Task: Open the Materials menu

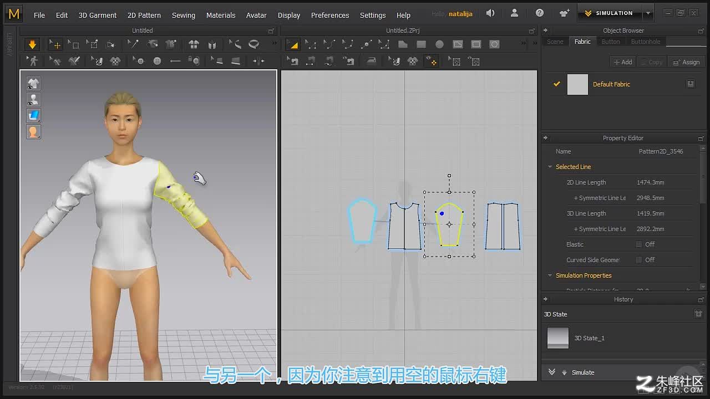Action: pos(221,15)
